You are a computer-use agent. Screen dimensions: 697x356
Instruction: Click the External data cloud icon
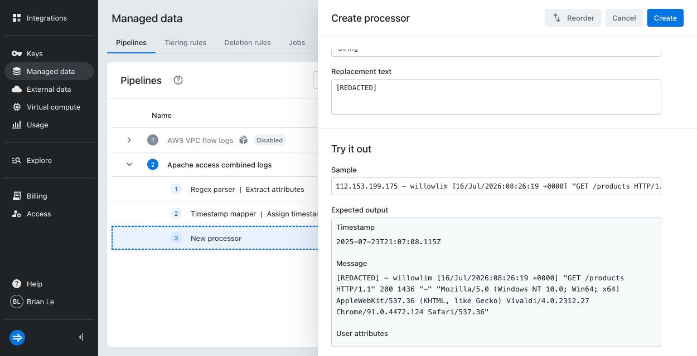(17, 89)
